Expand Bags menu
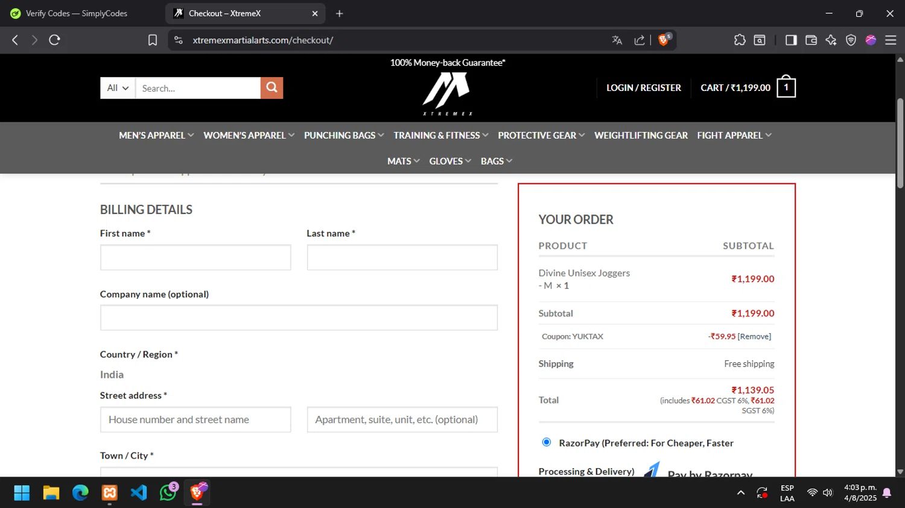This screenshot has width=905, height=508. coord(497,161)
